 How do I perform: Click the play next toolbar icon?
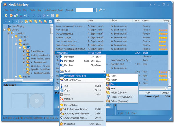point(34,16)
